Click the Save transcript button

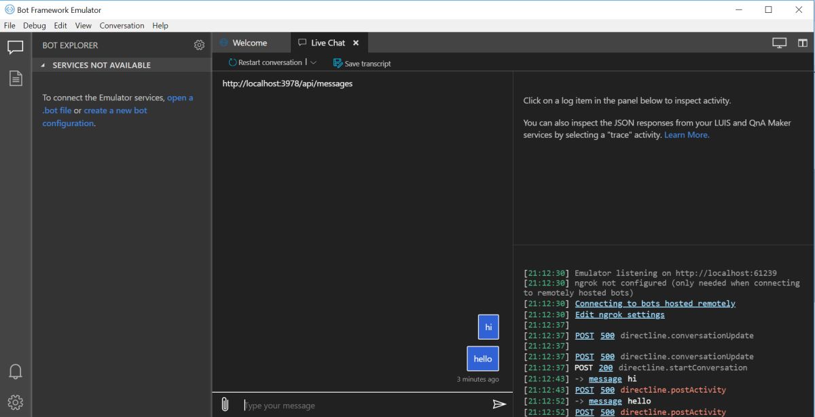pos(362,63)
